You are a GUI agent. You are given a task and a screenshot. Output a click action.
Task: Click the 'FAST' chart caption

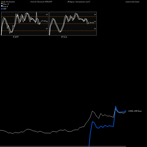pos(16,37)
